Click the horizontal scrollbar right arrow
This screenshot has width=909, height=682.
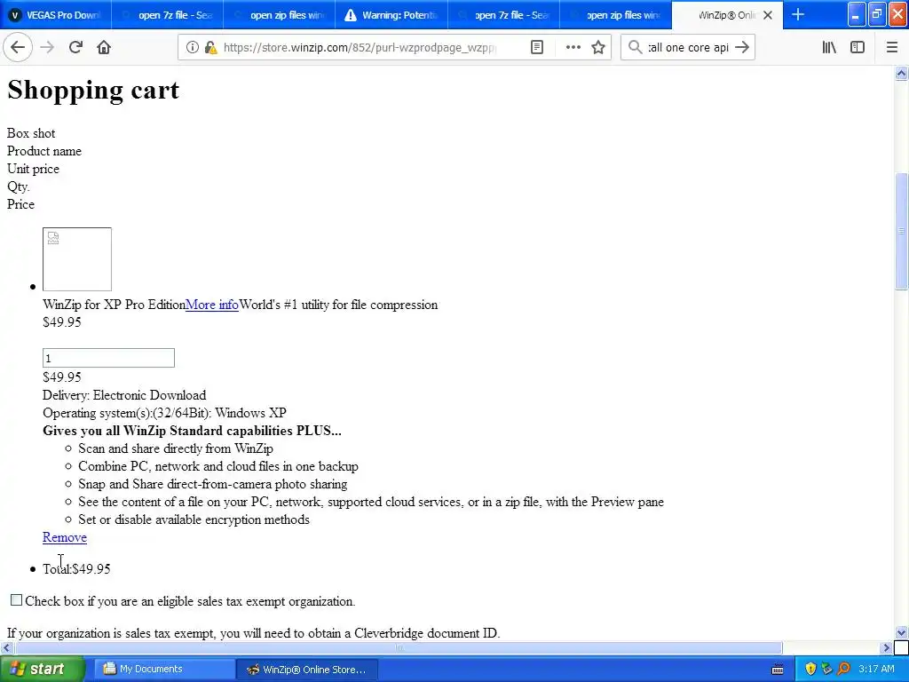[x=886, y=647]
